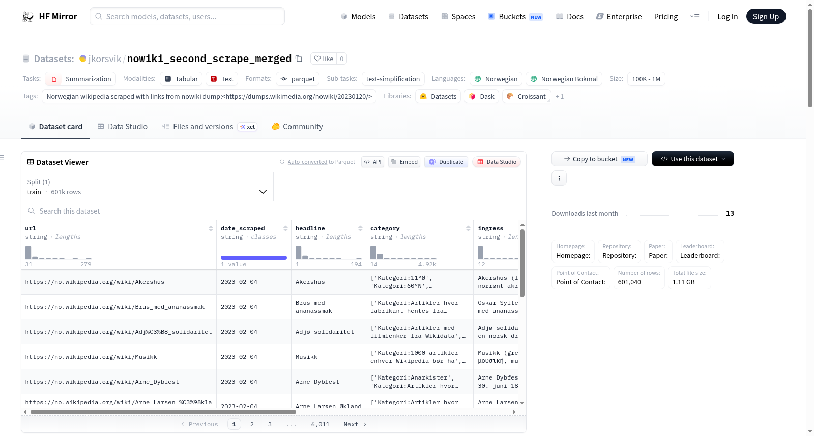Click the HF Mirror logo icon

tap(28, 17)
